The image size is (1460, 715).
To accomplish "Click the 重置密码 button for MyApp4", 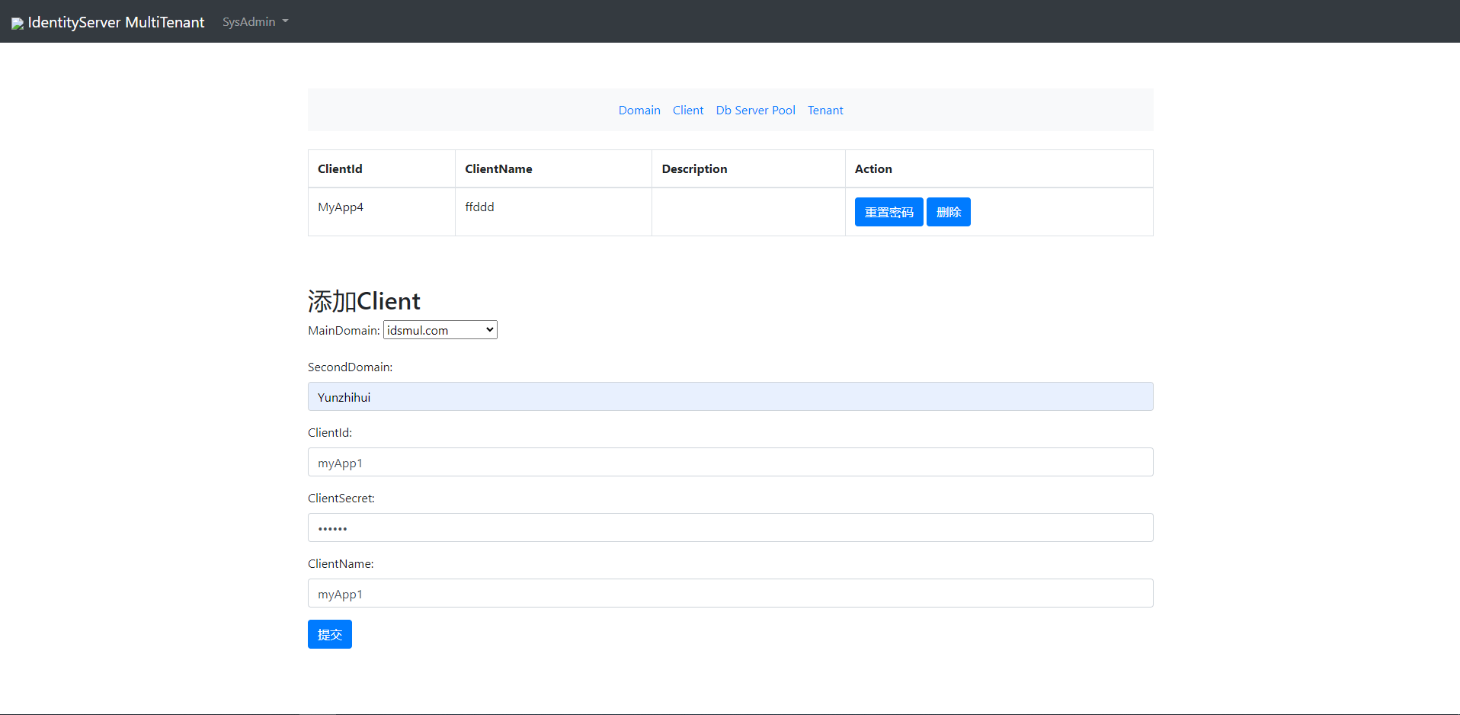I will (x=888, y=212).
